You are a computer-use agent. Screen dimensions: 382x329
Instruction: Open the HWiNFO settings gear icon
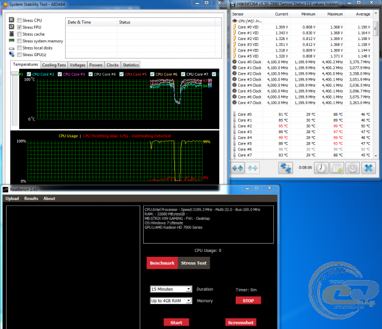click(352, 168)
